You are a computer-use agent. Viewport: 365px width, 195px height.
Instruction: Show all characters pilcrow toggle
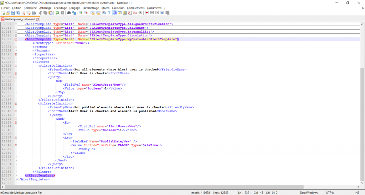(109, 13)
